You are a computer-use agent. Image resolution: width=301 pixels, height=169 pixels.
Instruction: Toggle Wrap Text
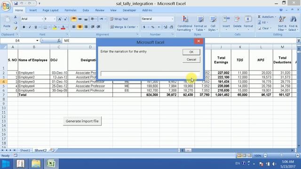click(119, 19)
